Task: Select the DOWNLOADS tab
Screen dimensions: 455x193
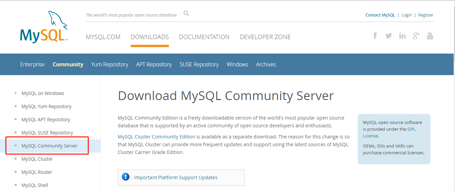Action: (x=150, y=37)
